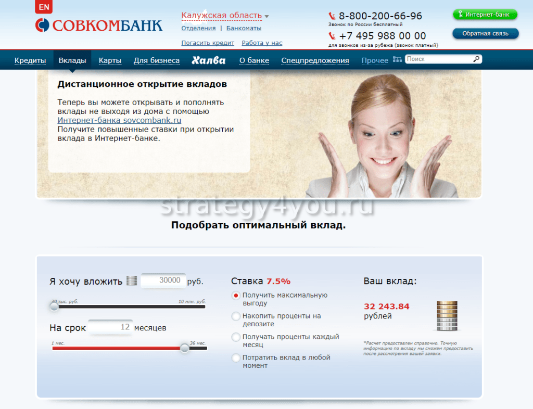Click the coin stack icon under Ваш вклад
The width and height of the screenshot is (533, 409).
coord(446,315)
